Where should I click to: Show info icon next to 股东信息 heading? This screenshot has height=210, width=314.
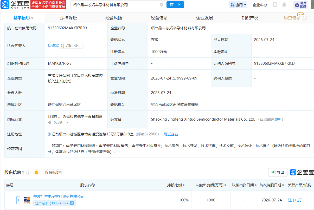point(28,172)
